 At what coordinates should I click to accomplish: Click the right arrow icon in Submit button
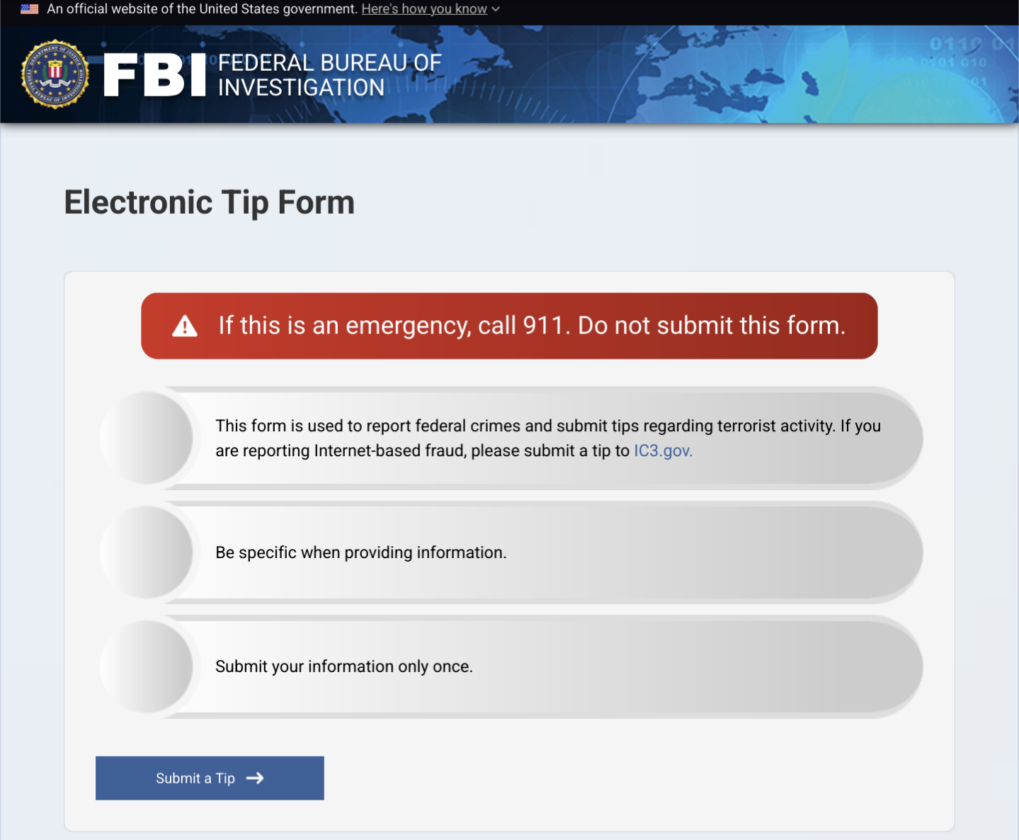(x=255, y=778)
